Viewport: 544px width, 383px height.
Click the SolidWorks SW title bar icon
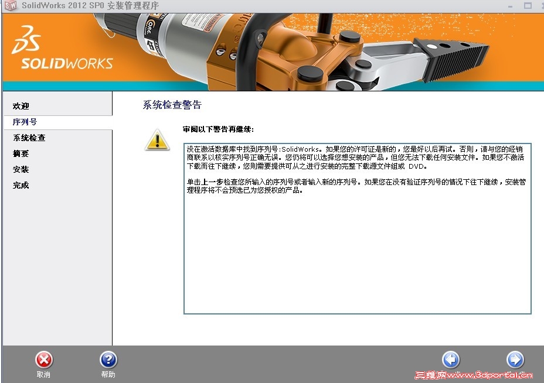tap(11, 5)
